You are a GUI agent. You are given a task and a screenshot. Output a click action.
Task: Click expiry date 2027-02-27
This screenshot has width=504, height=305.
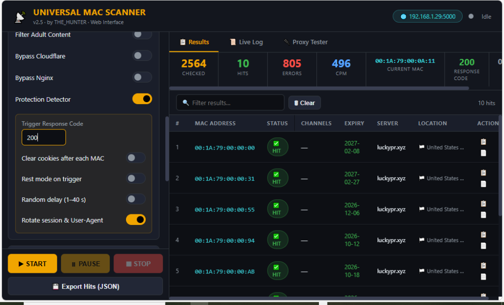click(352, 178)
